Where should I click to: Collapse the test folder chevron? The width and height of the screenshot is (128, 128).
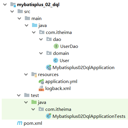click(x=19, y=95)
